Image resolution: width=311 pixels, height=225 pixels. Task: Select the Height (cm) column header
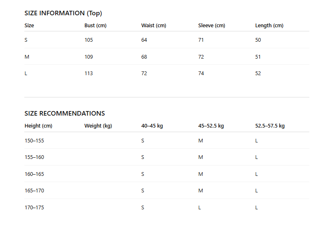coord(38,126)
